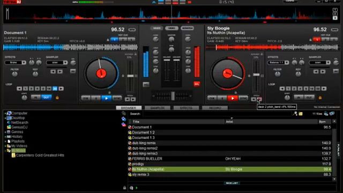Expand the Playlists folder

pos(5,142)
